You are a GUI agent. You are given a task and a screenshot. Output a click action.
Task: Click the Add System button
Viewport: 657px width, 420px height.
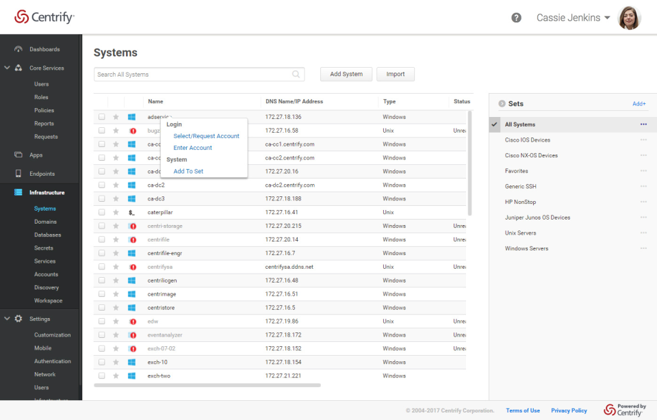point(346,74)
